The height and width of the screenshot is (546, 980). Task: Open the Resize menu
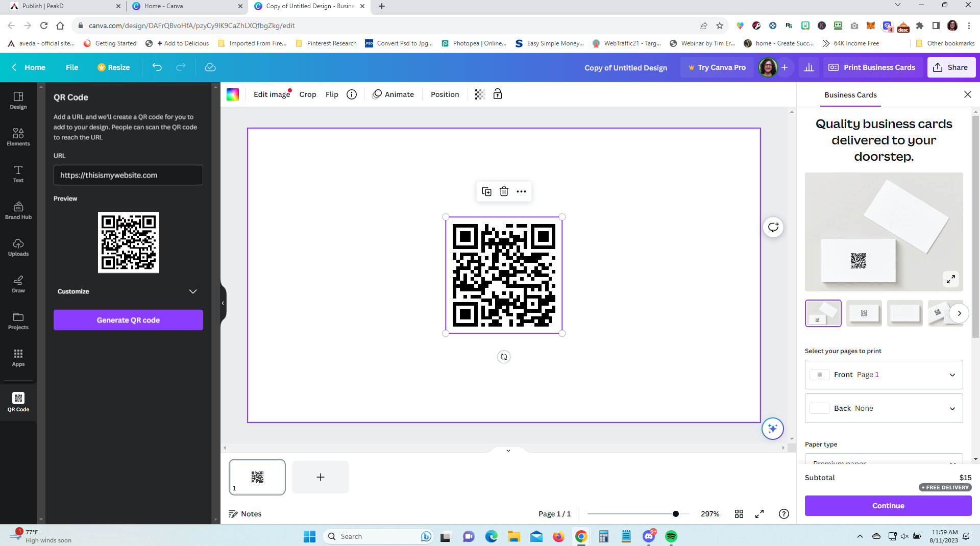[x=114, y=67]
